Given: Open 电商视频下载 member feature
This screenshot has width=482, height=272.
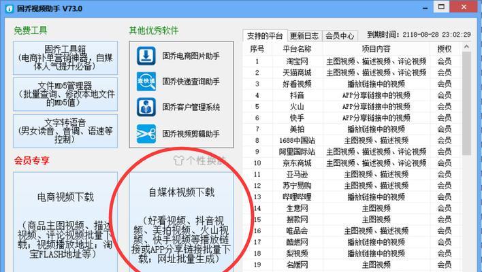Looking at the screenshot, I should [65, 222].
